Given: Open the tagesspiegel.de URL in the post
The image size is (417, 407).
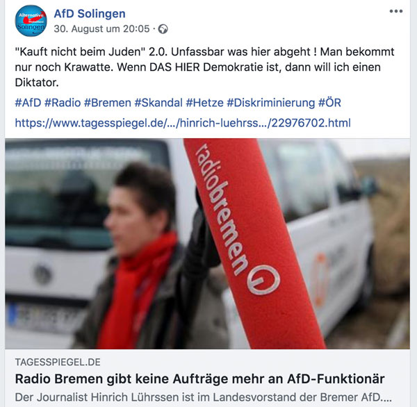Looking at the screenshot, I should pyautogui.click(x=183, y=123).
